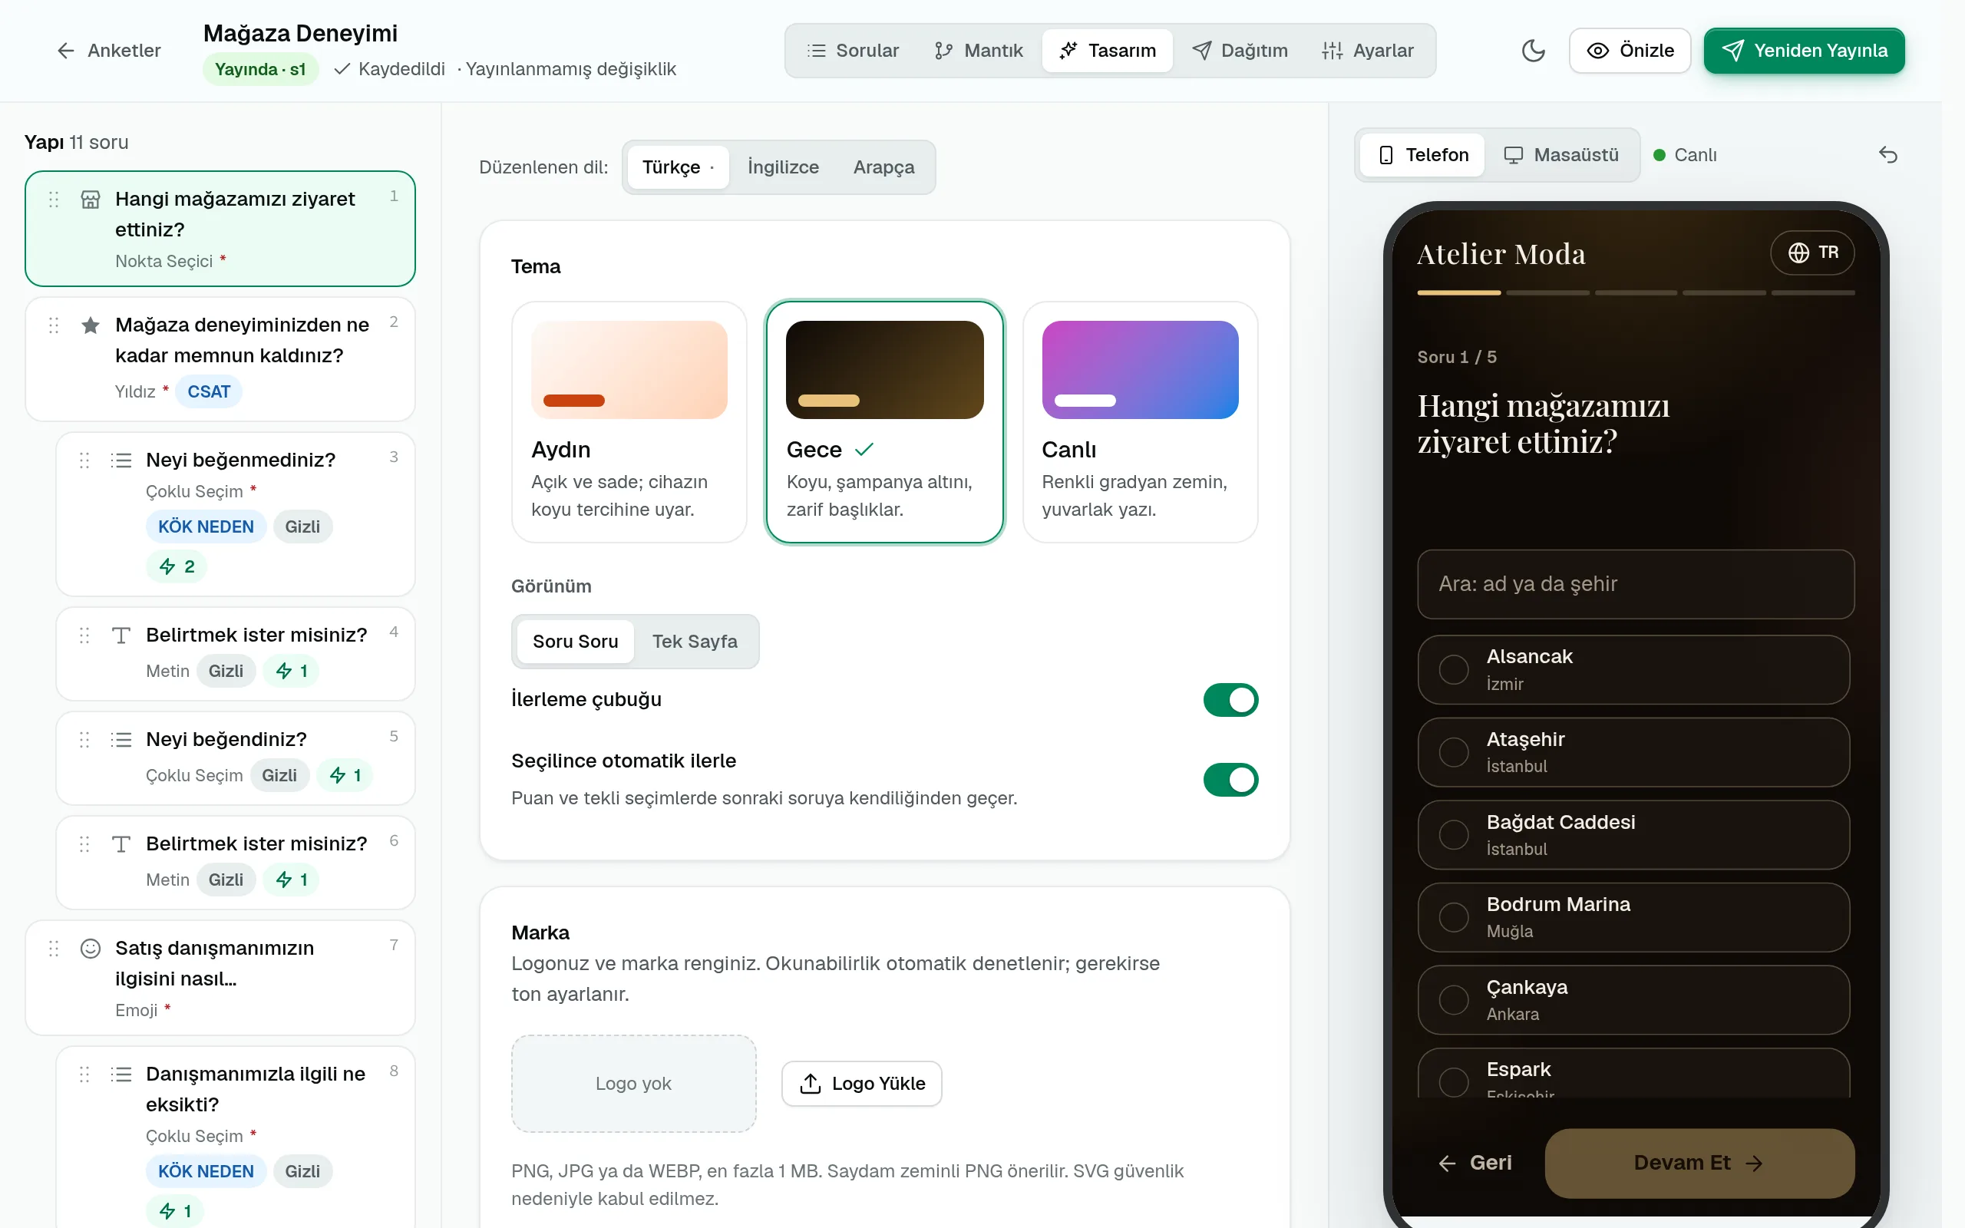The width and height of the screenshot is (1965, 1228).
Task: Switch to the Mantık tab
Action: [x=979, y=51]
